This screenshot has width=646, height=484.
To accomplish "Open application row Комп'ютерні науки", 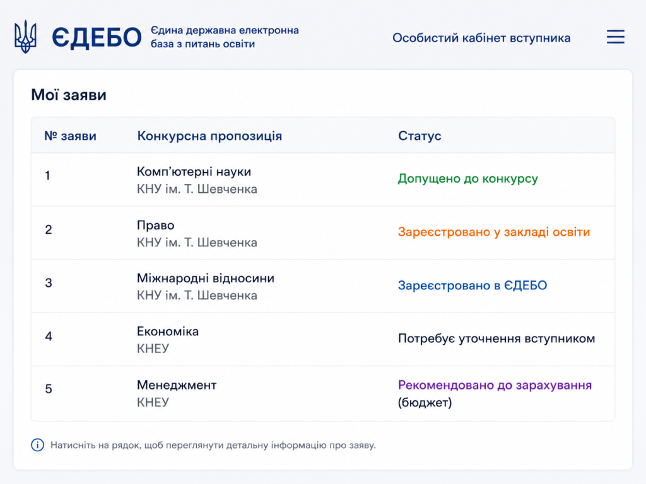I will click(x=323, y=180).
